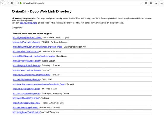This screenshot has width=164, height=115.
Task: Open the Gateway to Freenet link
Action: [x=26, y=65]
